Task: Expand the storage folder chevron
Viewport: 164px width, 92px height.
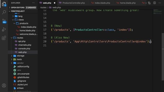Action: click(x=12, y=56)
